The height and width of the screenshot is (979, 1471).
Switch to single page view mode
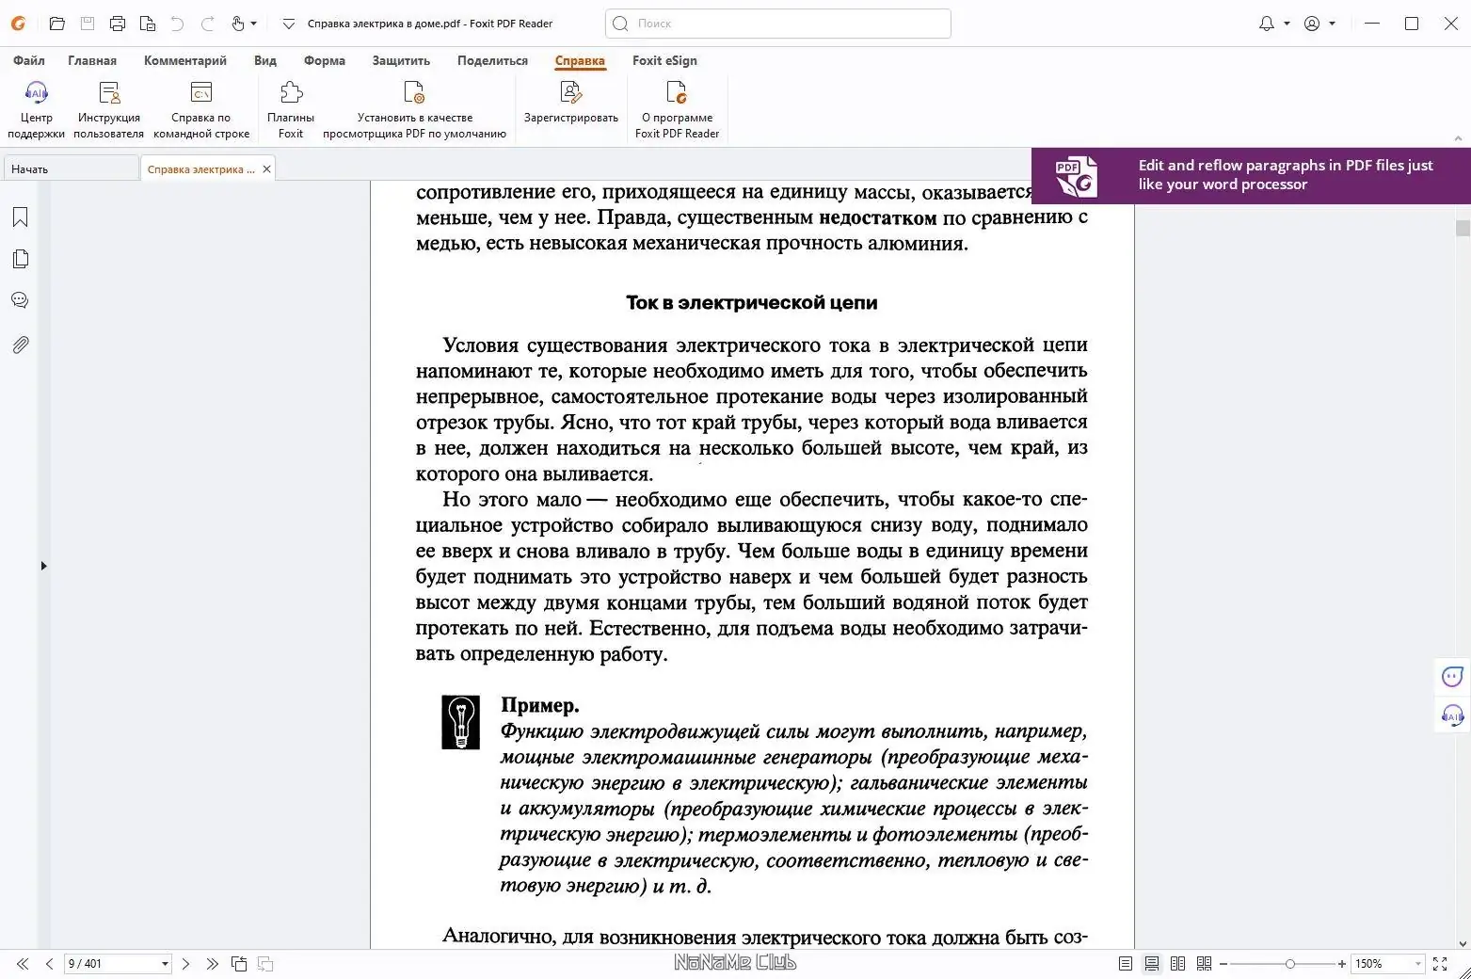pyautogui.click(x=1124, y=963)
